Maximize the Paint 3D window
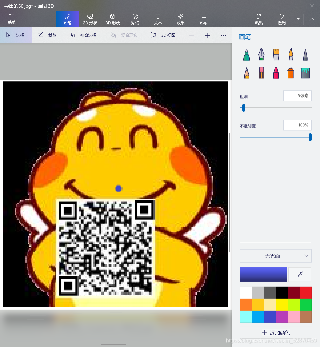 tap(297, 6)
